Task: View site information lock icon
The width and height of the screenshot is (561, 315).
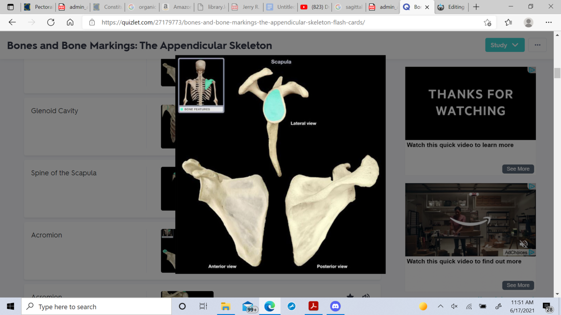Action: coord(92,22)
